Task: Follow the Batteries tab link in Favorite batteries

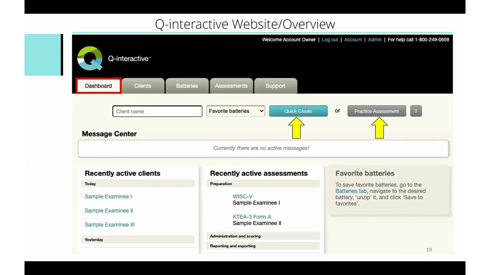Action: click(x=351, y=191)
